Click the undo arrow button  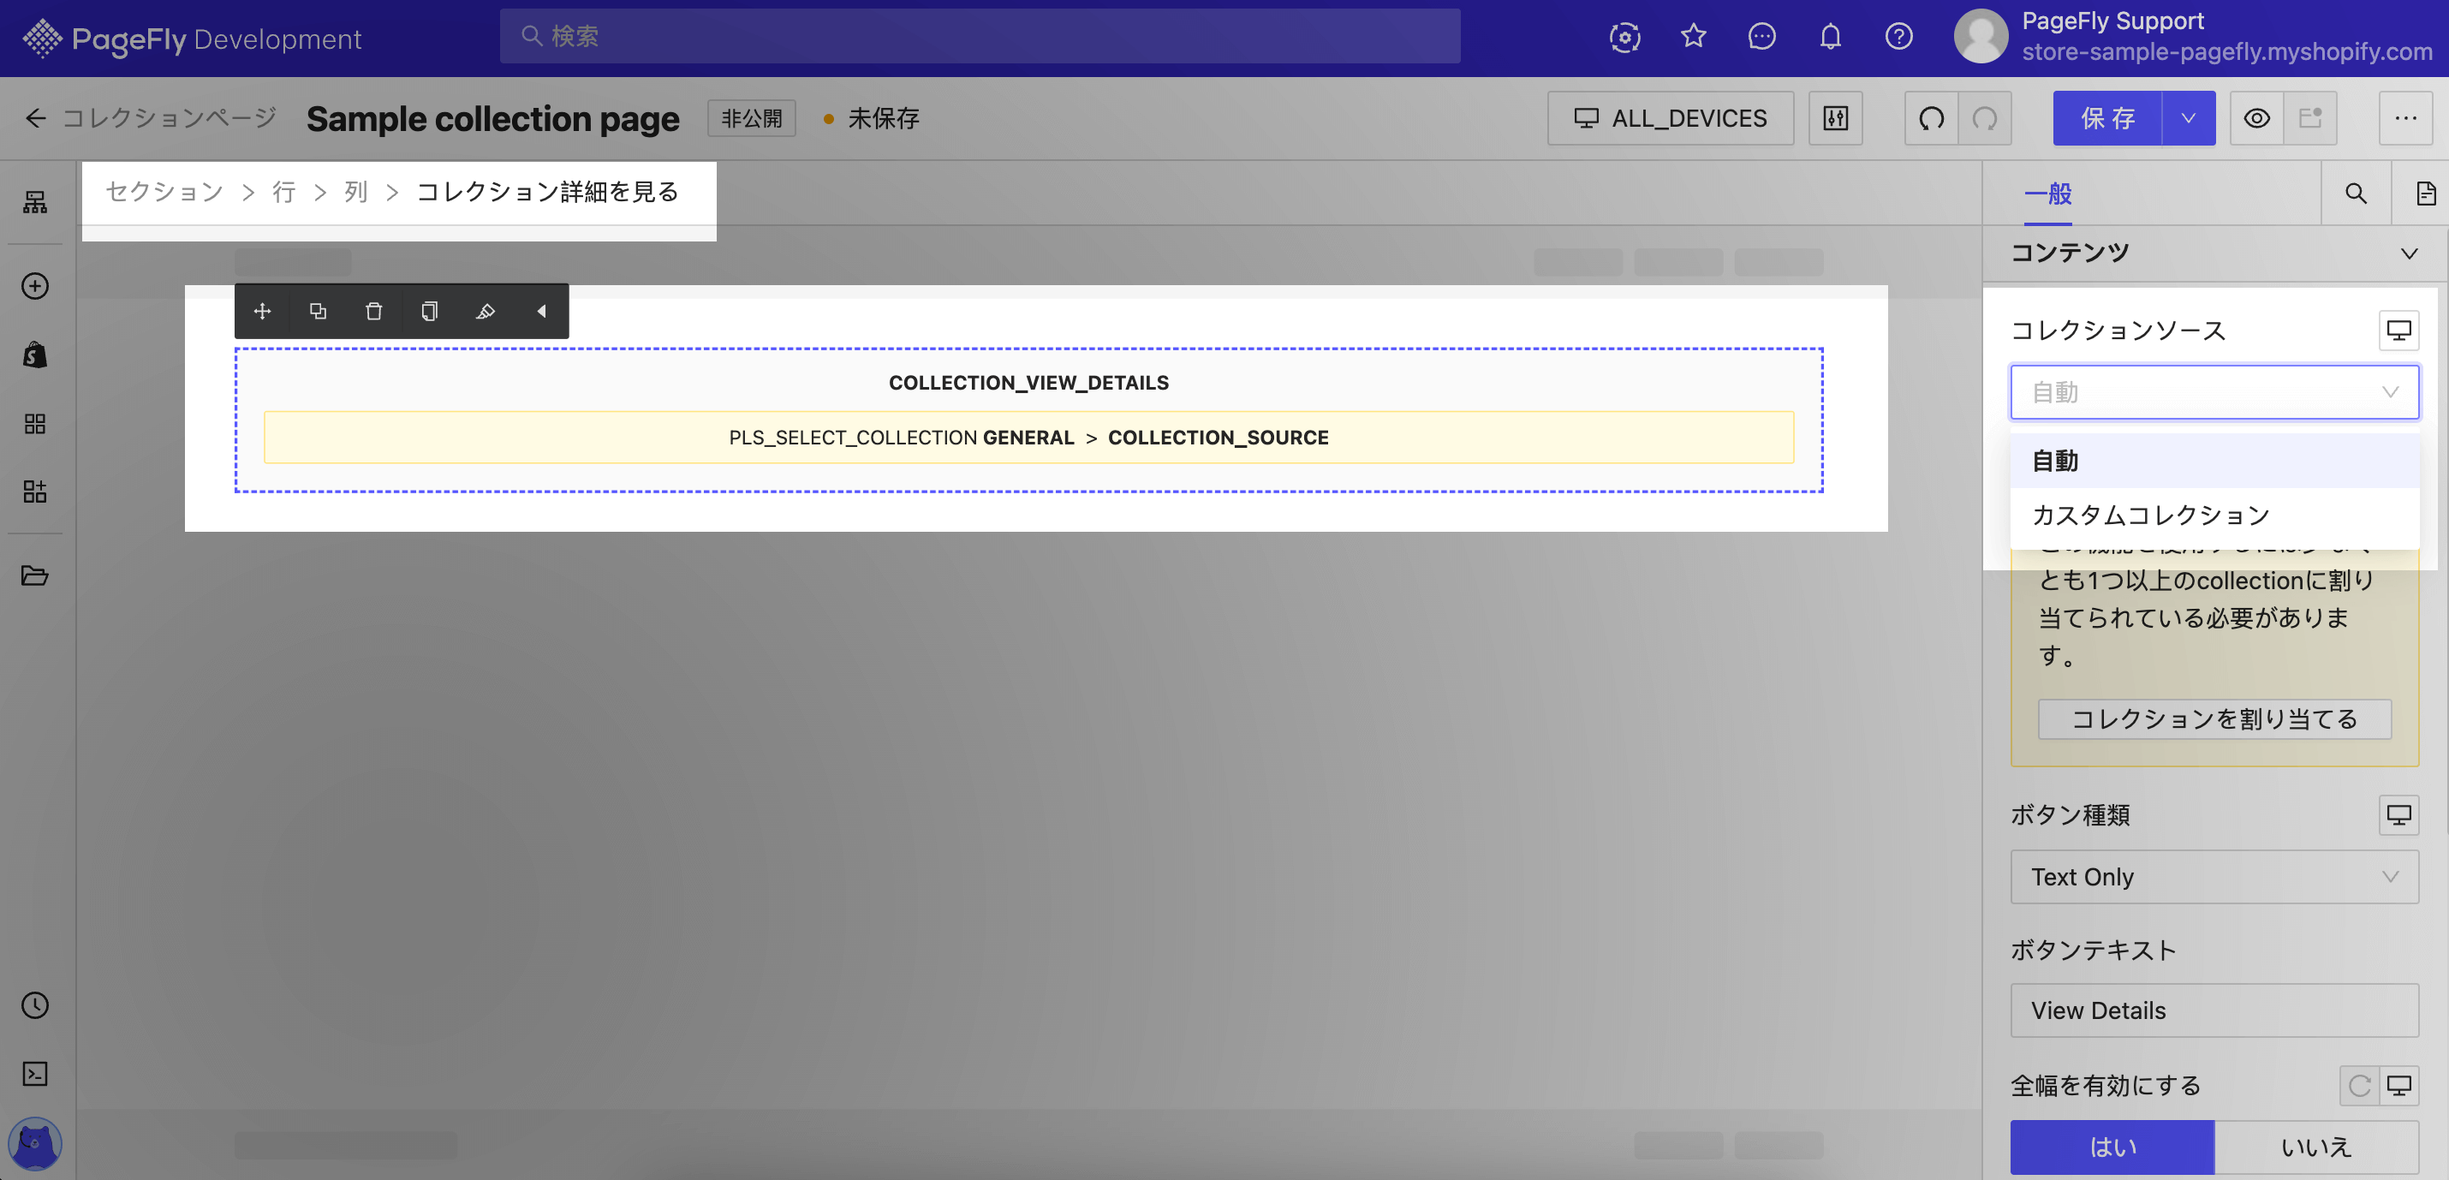[x=1931, y=118]
